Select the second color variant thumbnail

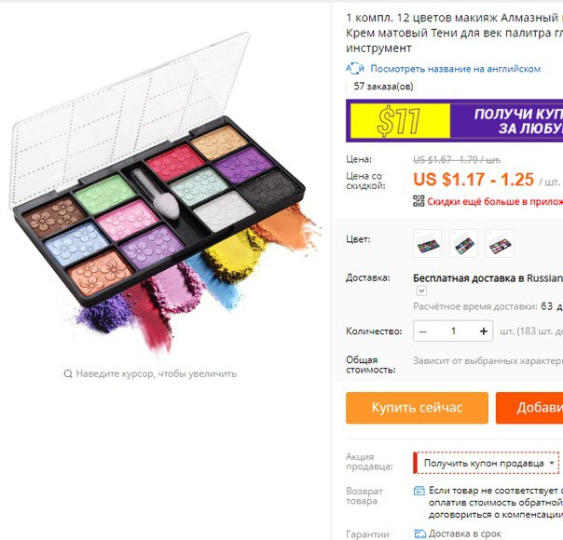(463, 243)
